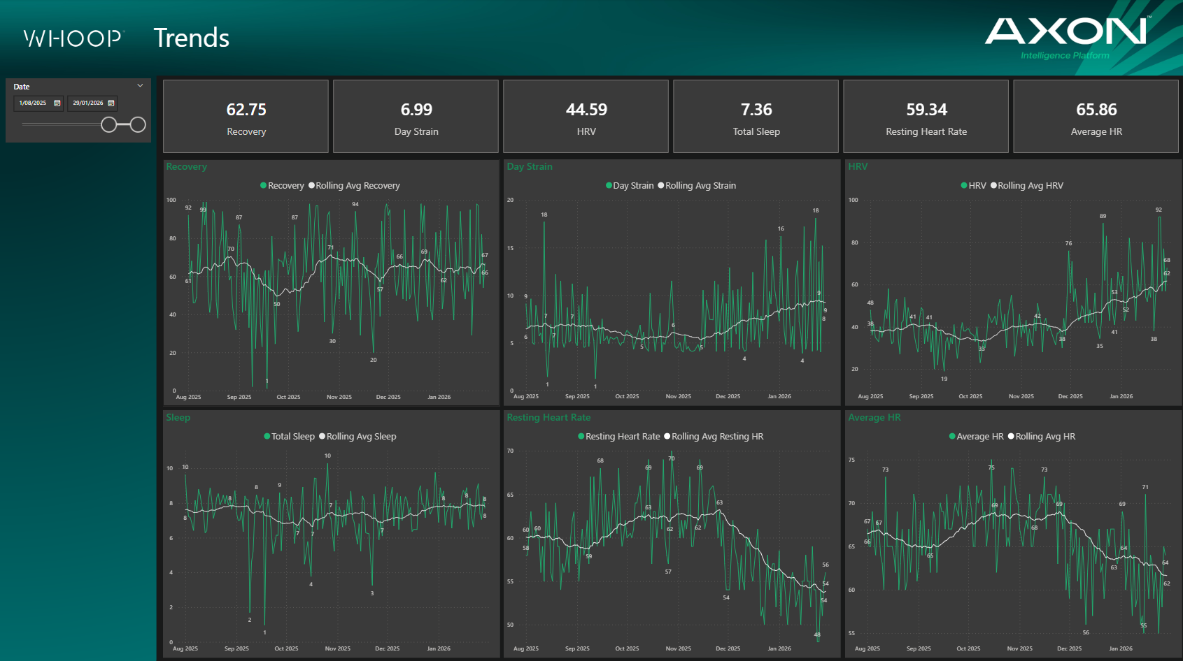Click the left handle of the date range slider
This screenshot has height=661, width=1183.
[x=110, y=124]
